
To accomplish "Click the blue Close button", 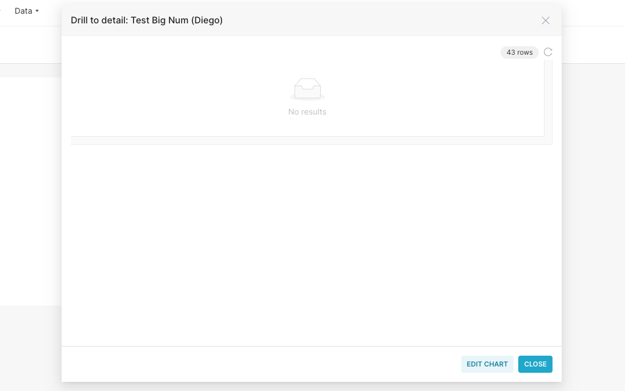I will point(535,364).
